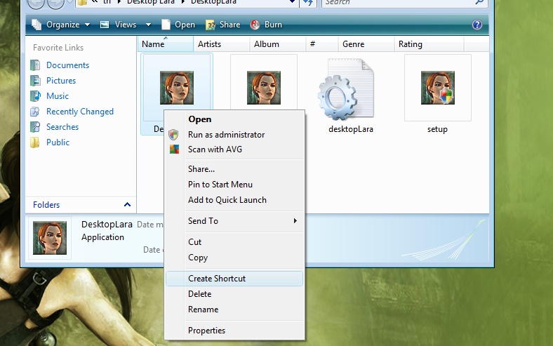Click the shield icon beside Run as administrator
553x346 pixels.
[173, 135]
